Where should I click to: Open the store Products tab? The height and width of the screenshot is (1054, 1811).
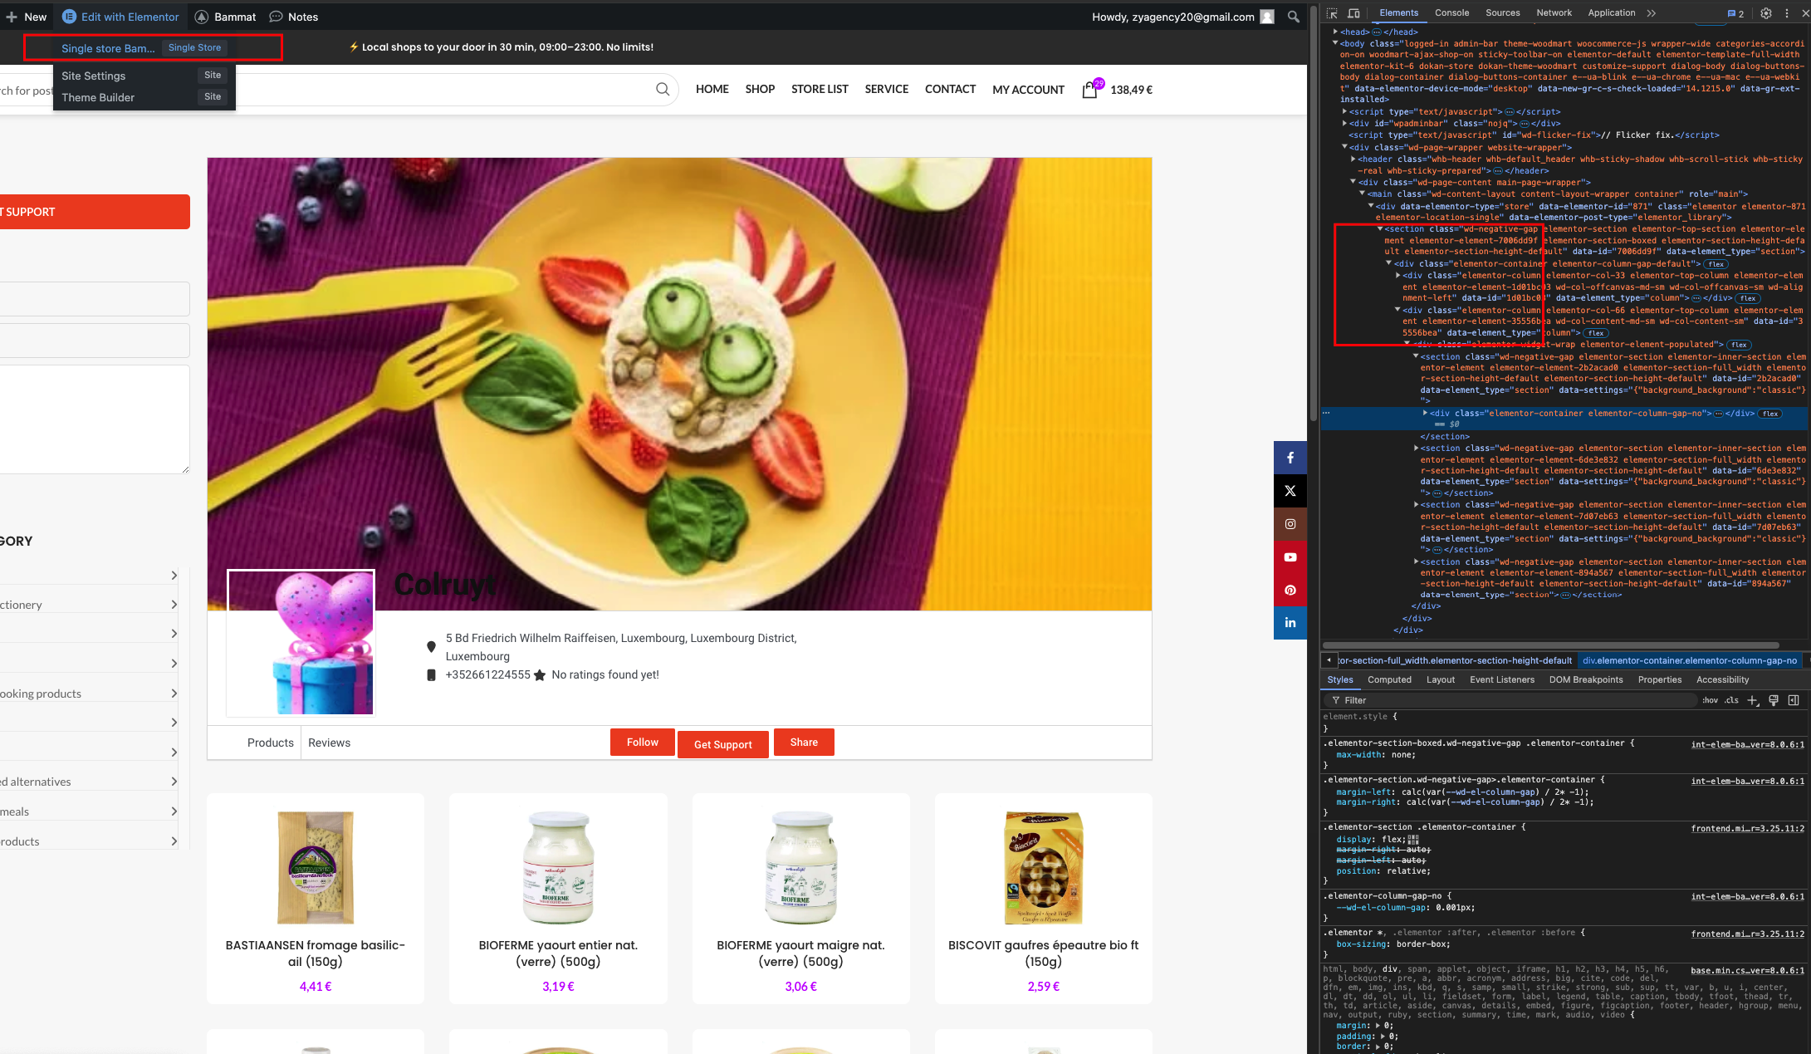click(270, 743)
